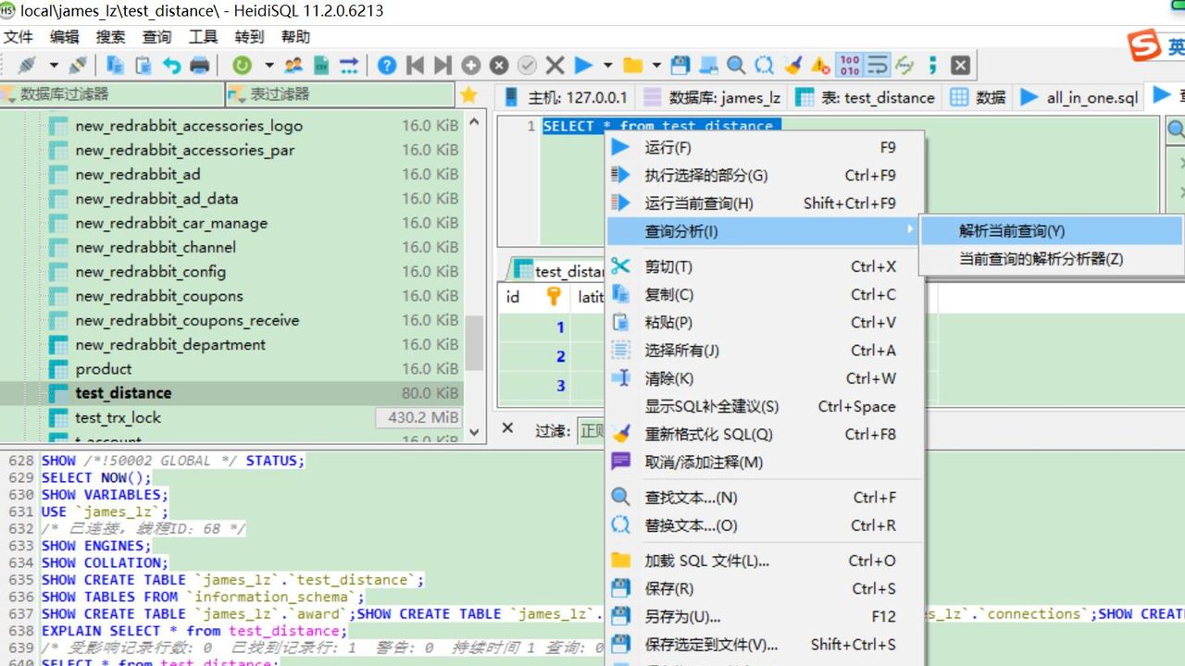Click the run query play icon in toolbar
This screenshot has width=1185, height=666.
[583, 65]
